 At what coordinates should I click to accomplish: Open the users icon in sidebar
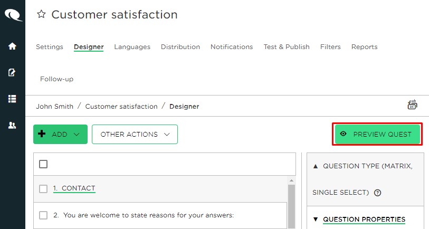(x=12, y=125)
